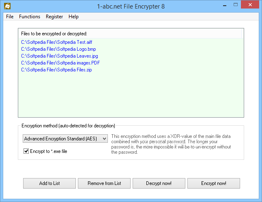Click the 'Files to be encrypted or decrypted' column header
This screenshot has height=202, width=262.
click(130, 34)
